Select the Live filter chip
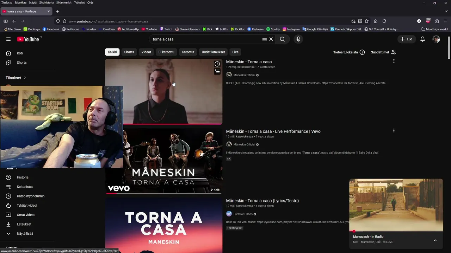Image resolution: width=451 pixels, height=253 pixels. point(235,52)
